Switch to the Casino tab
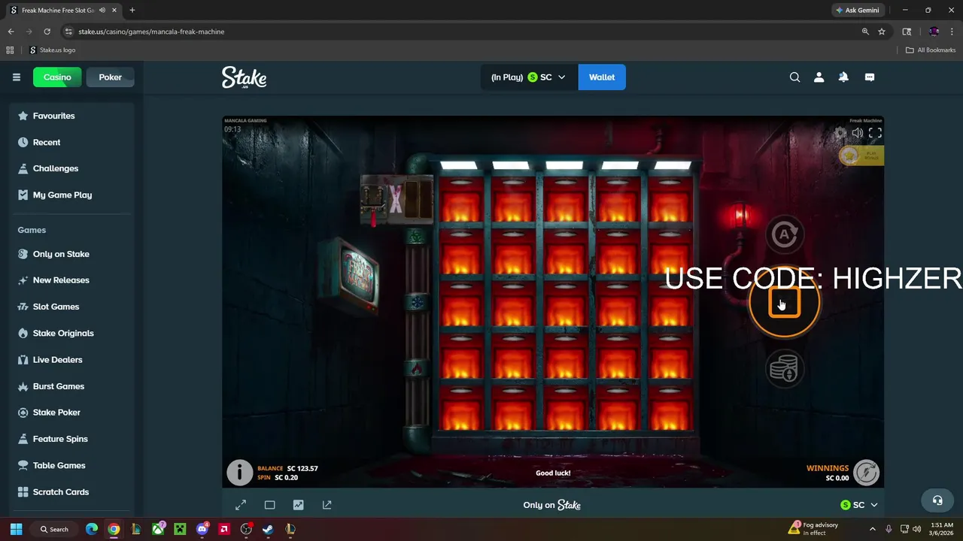Image resolution: width=963 pixels, height=541 pixels. (57, 77)
